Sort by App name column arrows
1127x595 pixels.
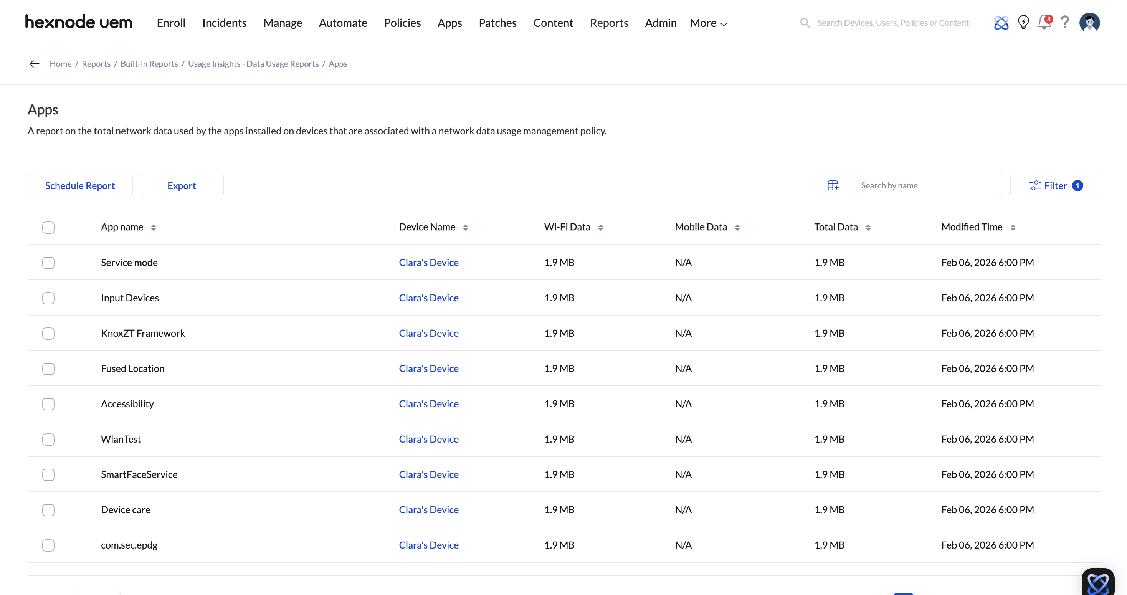coord(153,228)
